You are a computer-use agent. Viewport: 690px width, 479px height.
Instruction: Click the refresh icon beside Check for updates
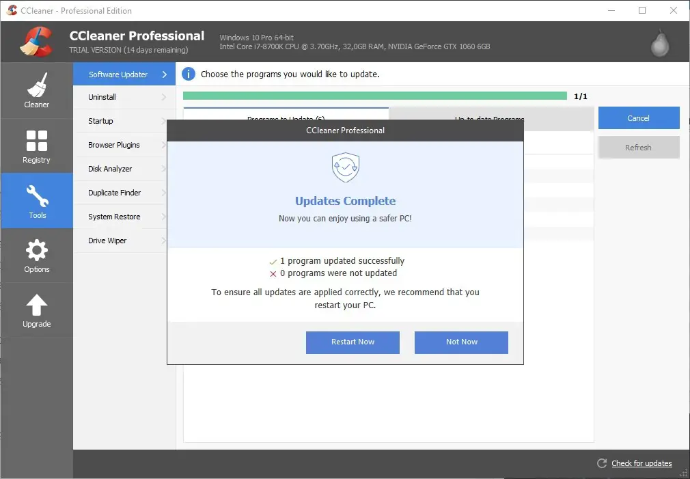(x=602, y=463)
